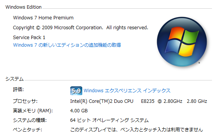The image size is (215, 137).
Task: Click the 2.80 GHz clock speed text
Action: [197, 101]
